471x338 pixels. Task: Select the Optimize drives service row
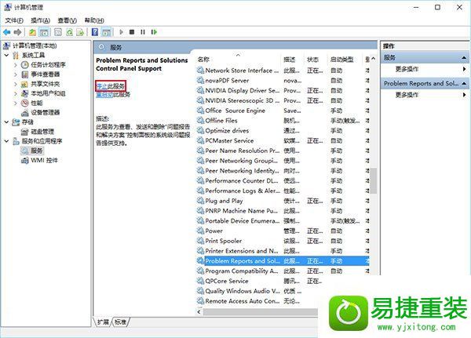tap(283, 131)
